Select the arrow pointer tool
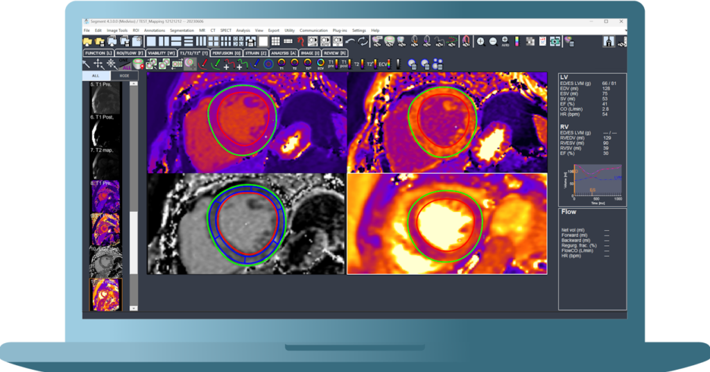Viewport: 710px width, 372px height. 87,64
